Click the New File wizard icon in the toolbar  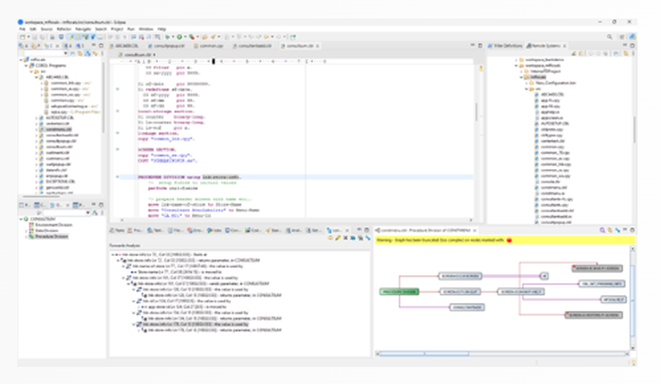(22, 36)
